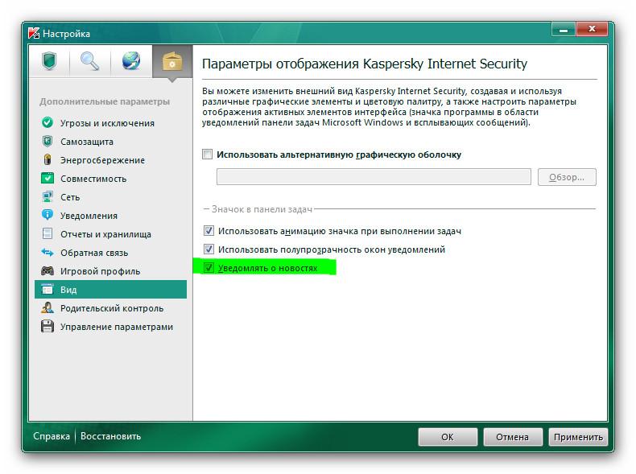Open the Advanced settings box tab

[172, 61]
